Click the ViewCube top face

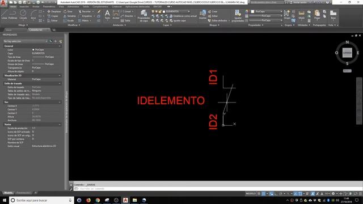(347, 53)
